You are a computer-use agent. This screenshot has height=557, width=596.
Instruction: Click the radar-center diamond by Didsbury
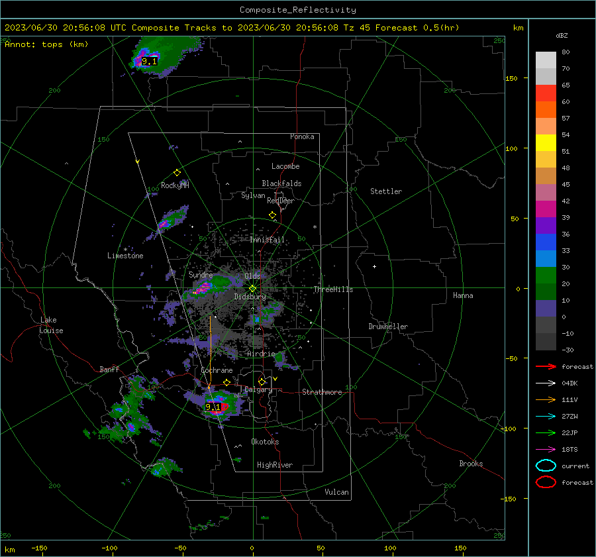[253, 289]
